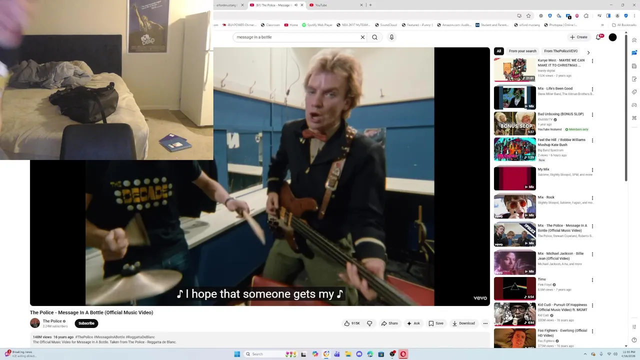Open the browser extensions puzzle icon
Screen dimensions: 640x360
(x=586, y=15)
